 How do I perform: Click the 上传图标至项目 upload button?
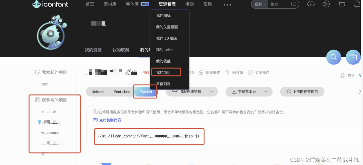[302, 91]
